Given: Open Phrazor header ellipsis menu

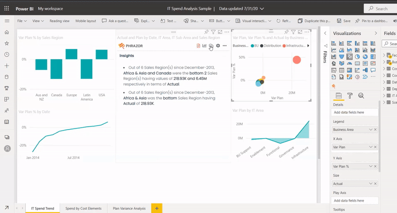Looking at the screenshot, I should click(x=225, y=46).
